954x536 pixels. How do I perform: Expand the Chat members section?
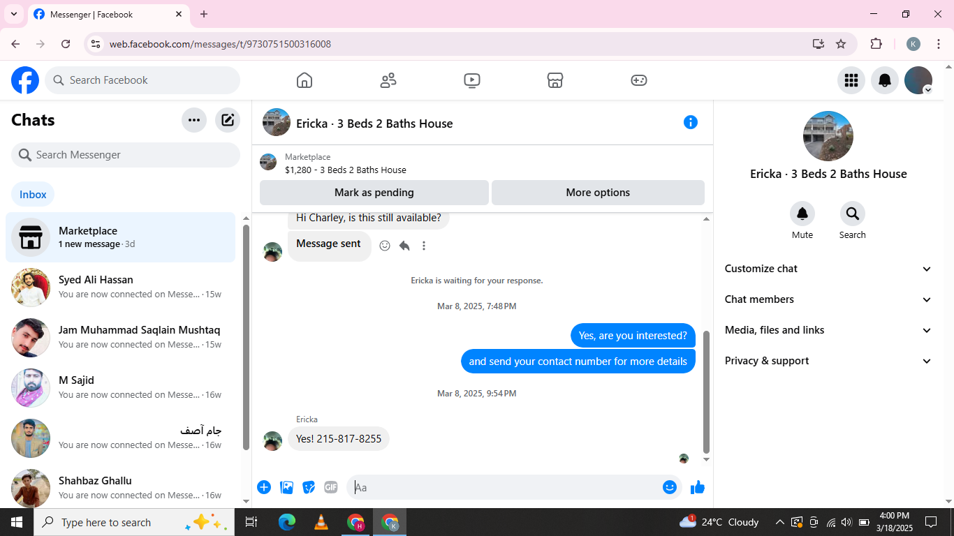828,299
